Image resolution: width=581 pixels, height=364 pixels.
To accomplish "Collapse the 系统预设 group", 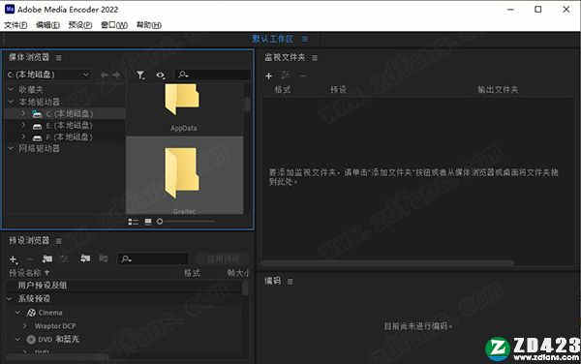I will coord(10,298).
